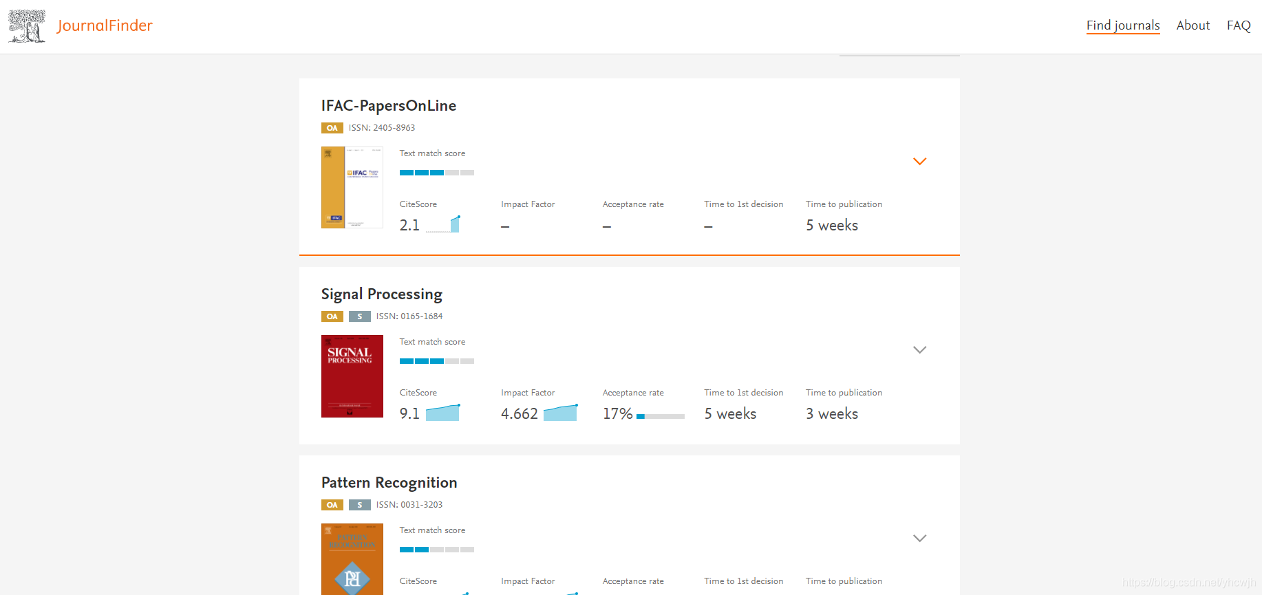Collapse the IFAC-PapersOnLine details chevron
1262x595 pixels.
point(919,161)
